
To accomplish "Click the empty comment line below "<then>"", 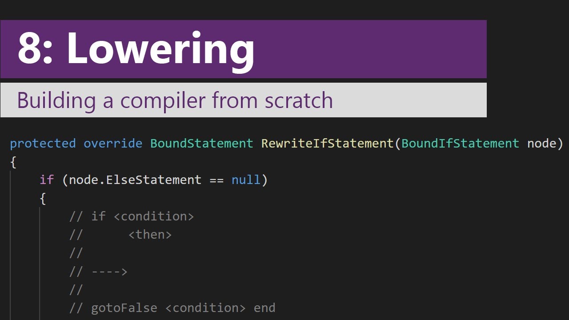I will [x=76, y=253].
